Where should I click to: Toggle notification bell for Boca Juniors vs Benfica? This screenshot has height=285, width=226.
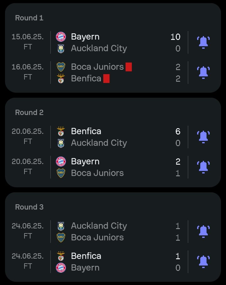point(203,73)
